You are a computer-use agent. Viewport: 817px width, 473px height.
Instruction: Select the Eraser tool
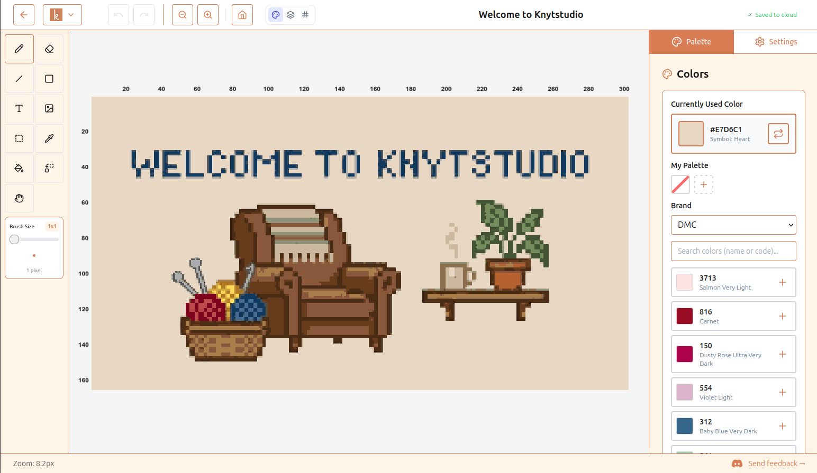(x=49, y=49)
